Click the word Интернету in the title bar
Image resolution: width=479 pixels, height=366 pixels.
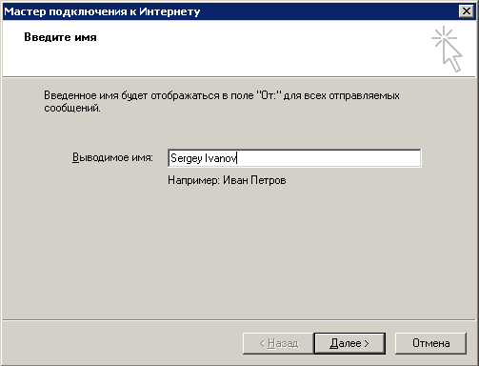[x=170, y=11]
